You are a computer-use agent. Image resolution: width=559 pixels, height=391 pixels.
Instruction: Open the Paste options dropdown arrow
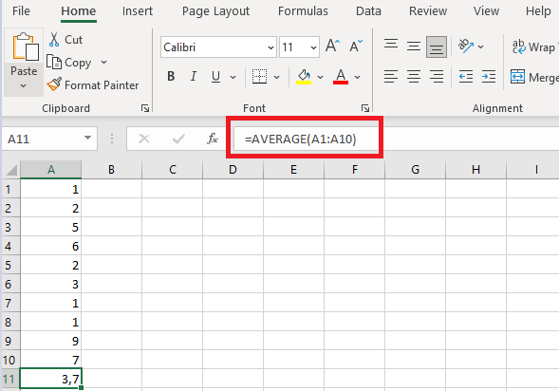[x=23, y=86]
